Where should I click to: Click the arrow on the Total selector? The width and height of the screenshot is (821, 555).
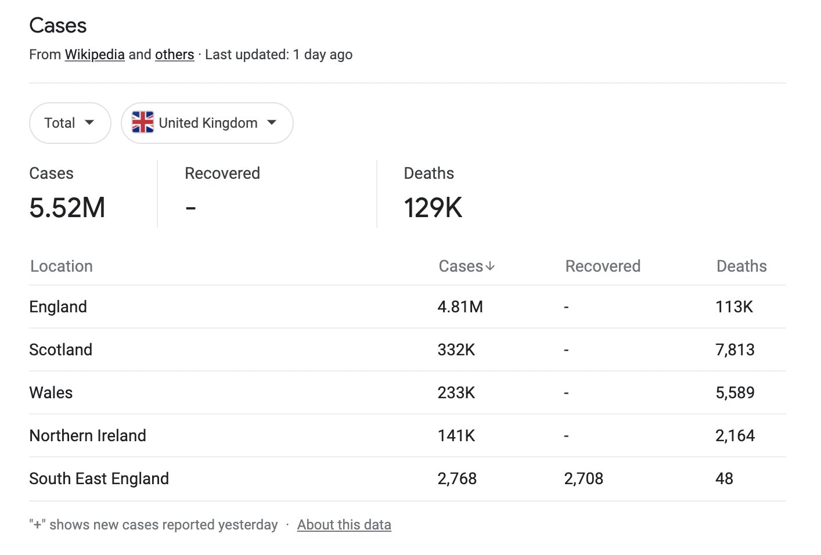point(89,122)
